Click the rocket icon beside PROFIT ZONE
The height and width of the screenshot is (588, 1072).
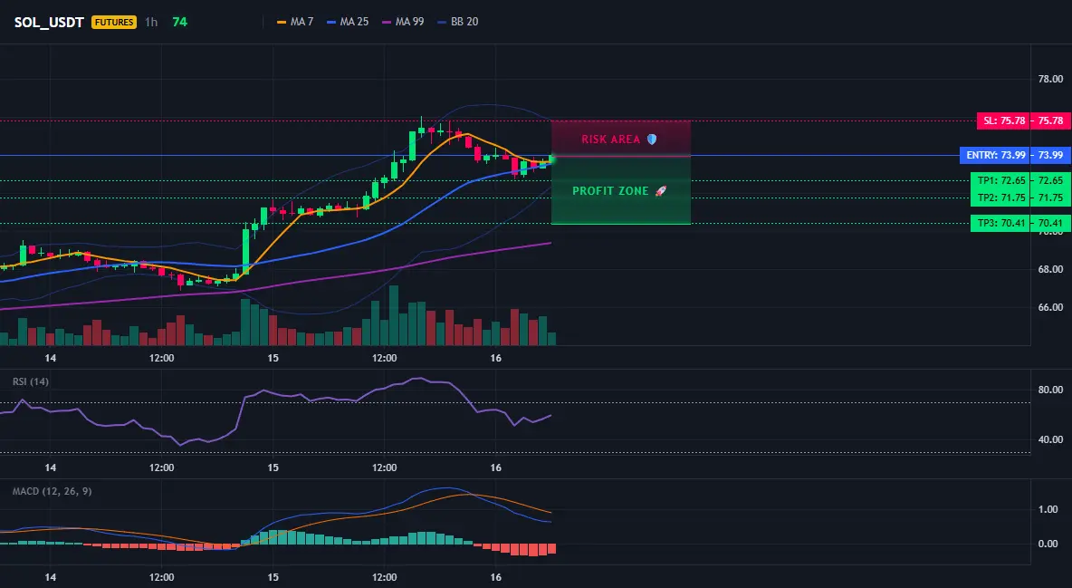[x=660, y=191]
